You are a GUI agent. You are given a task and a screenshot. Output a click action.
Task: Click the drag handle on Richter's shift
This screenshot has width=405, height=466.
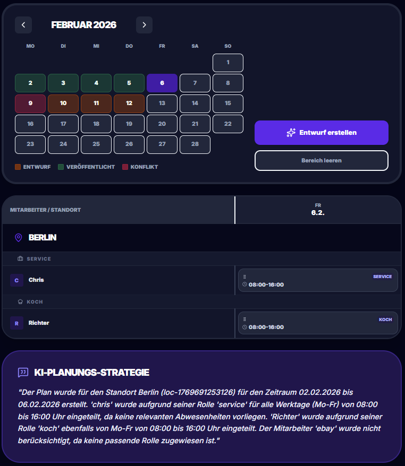pos(244,320)
